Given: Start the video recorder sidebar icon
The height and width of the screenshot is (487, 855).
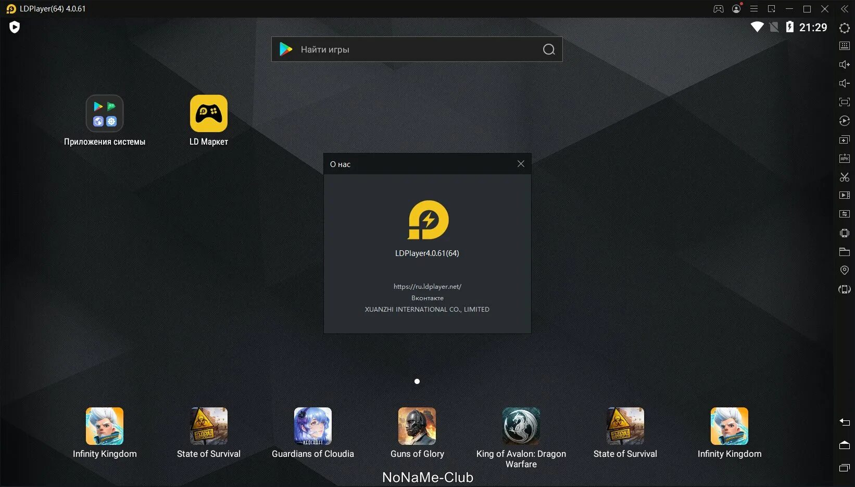Looking at the screenshot, I should point(845,195).
